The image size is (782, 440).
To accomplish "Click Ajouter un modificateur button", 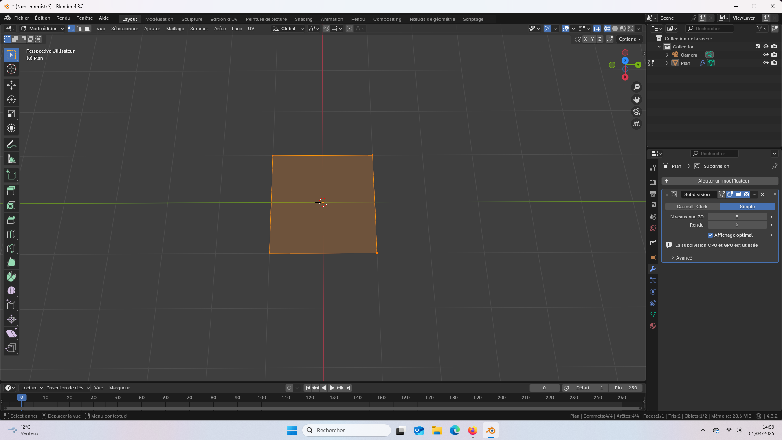I will tap(720, 181).
